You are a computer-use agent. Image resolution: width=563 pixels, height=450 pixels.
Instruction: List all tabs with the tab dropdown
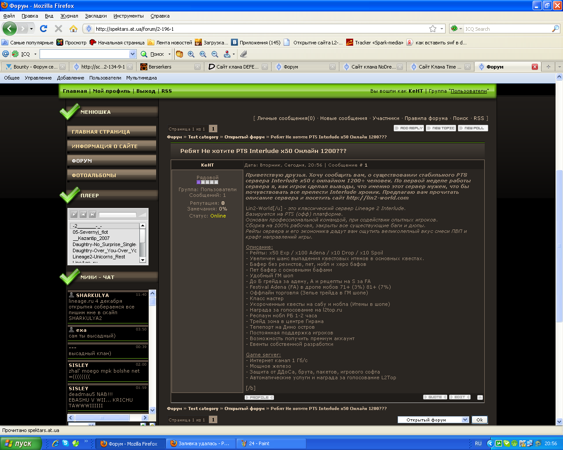coord(559,67)
